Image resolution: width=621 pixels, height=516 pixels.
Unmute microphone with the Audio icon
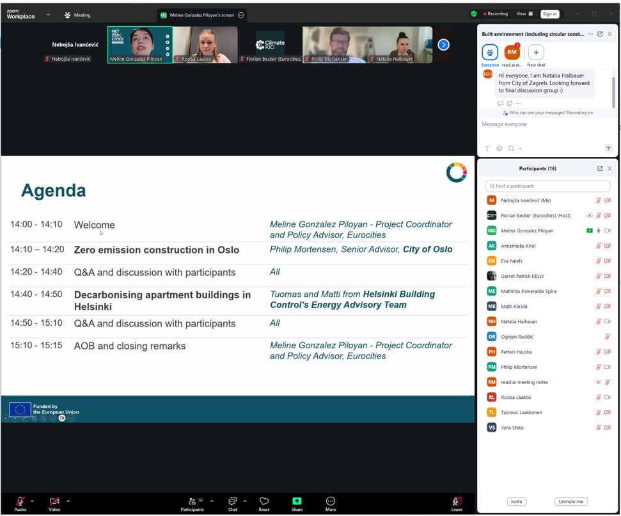pos(20,501)
